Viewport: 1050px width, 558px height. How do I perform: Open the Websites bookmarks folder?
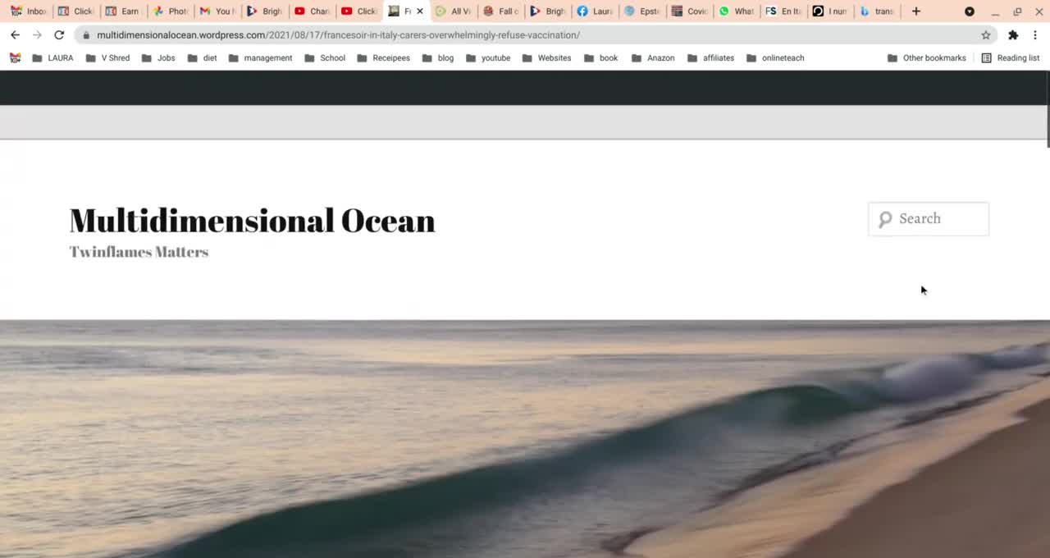[x=546, y=58]
